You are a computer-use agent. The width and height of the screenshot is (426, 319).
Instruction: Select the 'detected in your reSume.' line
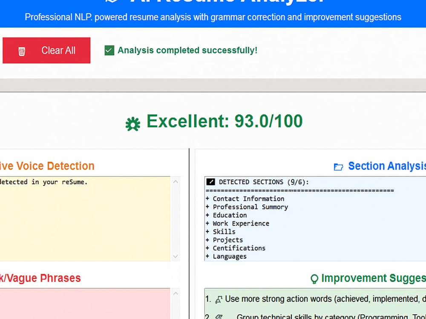coord(44,182)
